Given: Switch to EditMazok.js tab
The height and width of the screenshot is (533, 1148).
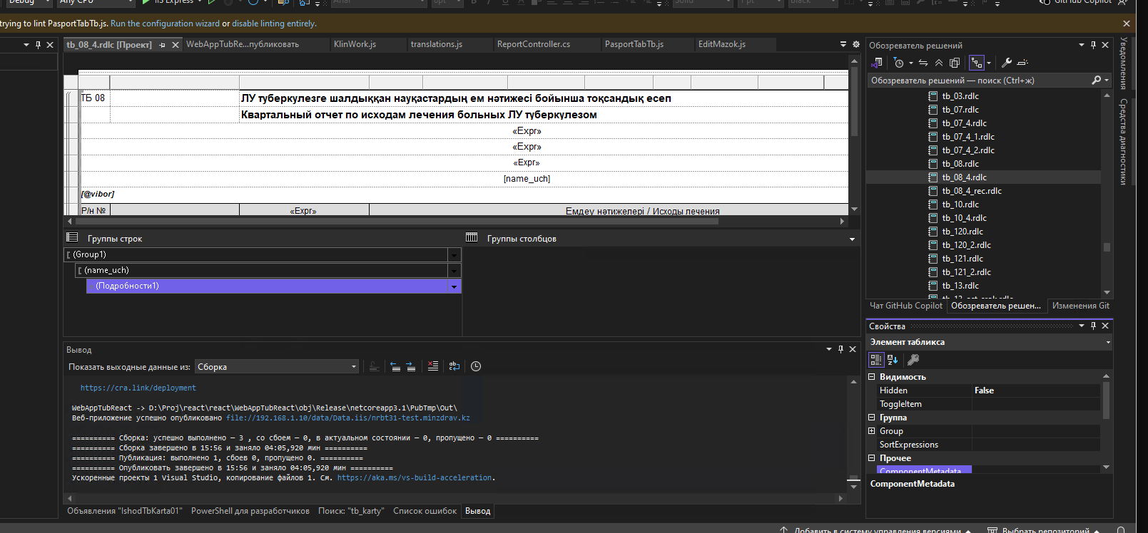Looking at the screenshot, I should [722, 44].
